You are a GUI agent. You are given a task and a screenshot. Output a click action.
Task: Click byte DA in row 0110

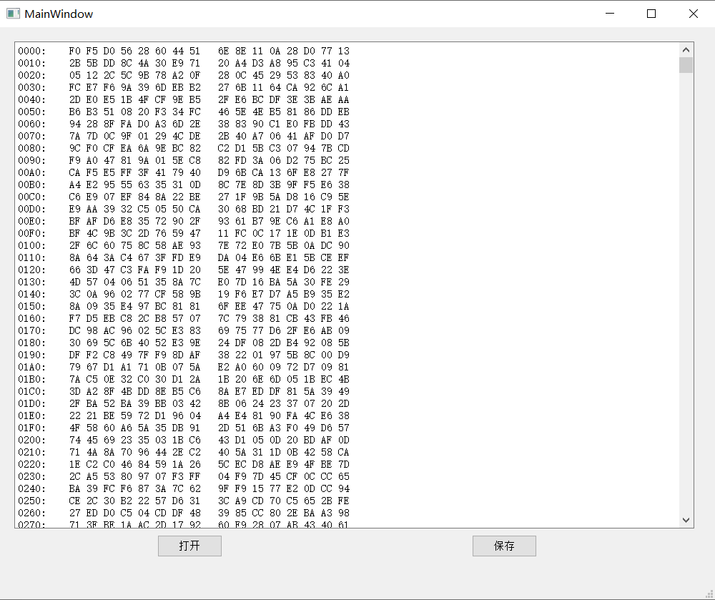[223, 257]
